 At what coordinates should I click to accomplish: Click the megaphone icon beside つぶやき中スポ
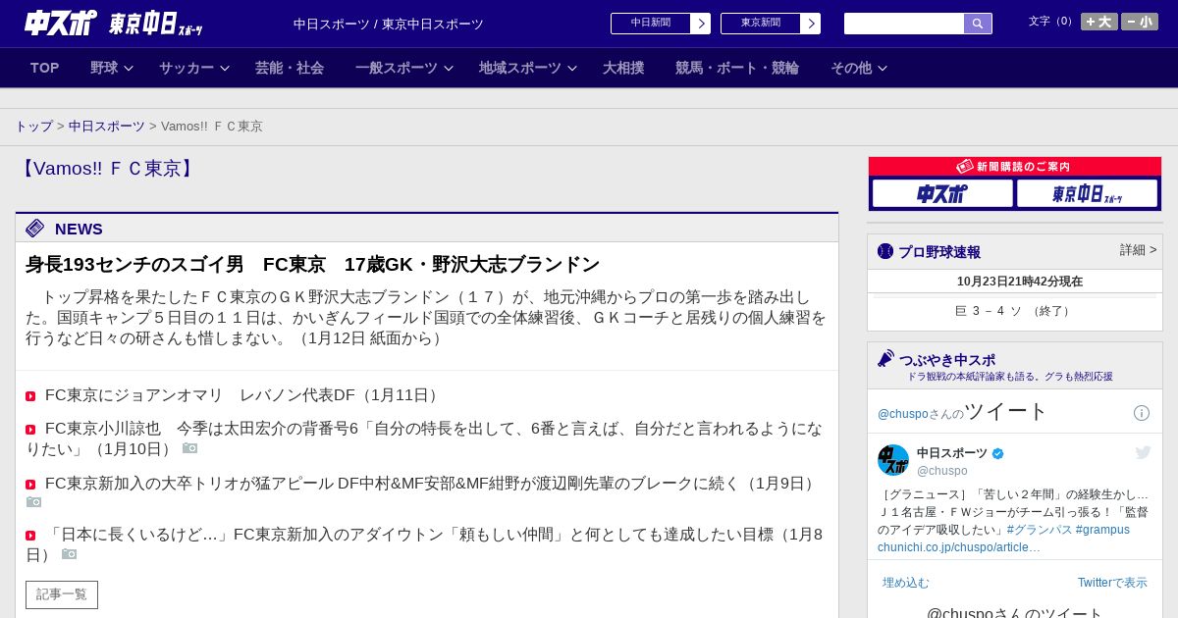886,359
